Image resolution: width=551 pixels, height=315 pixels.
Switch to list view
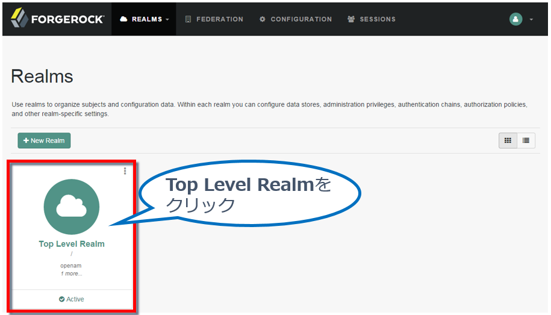pos(526,140)
